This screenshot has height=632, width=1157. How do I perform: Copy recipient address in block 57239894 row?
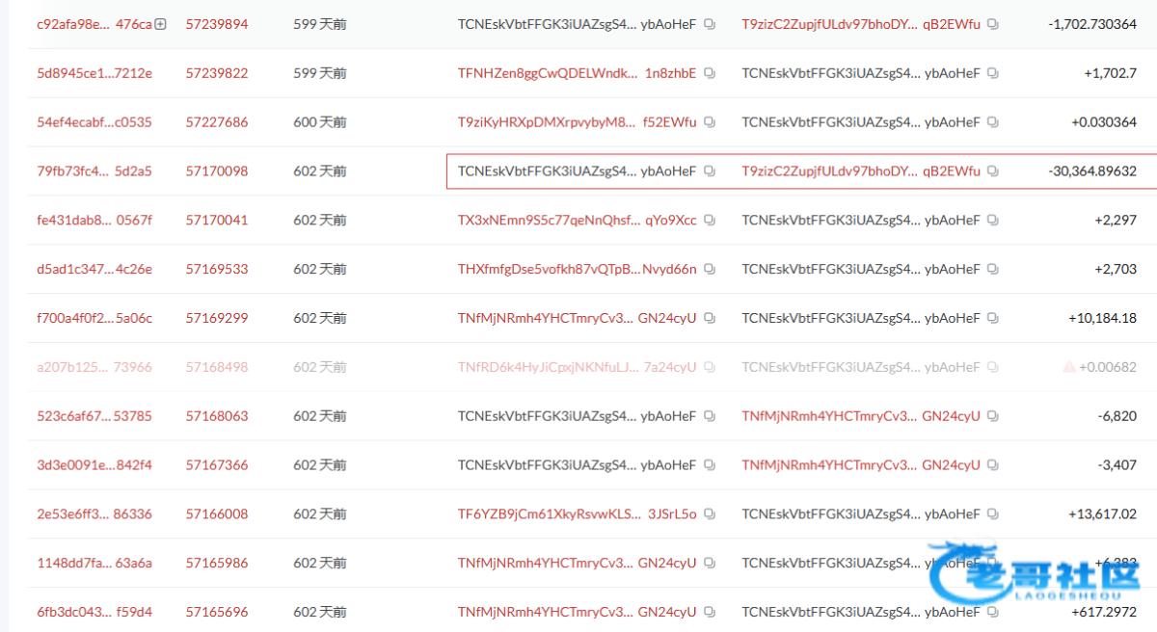(993, 24)
